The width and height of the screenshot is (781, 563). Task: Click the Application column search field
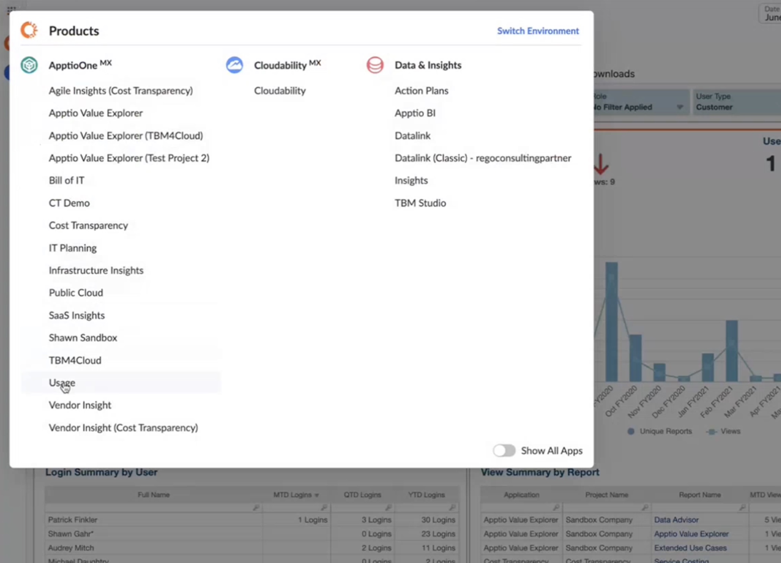(521, 508)
